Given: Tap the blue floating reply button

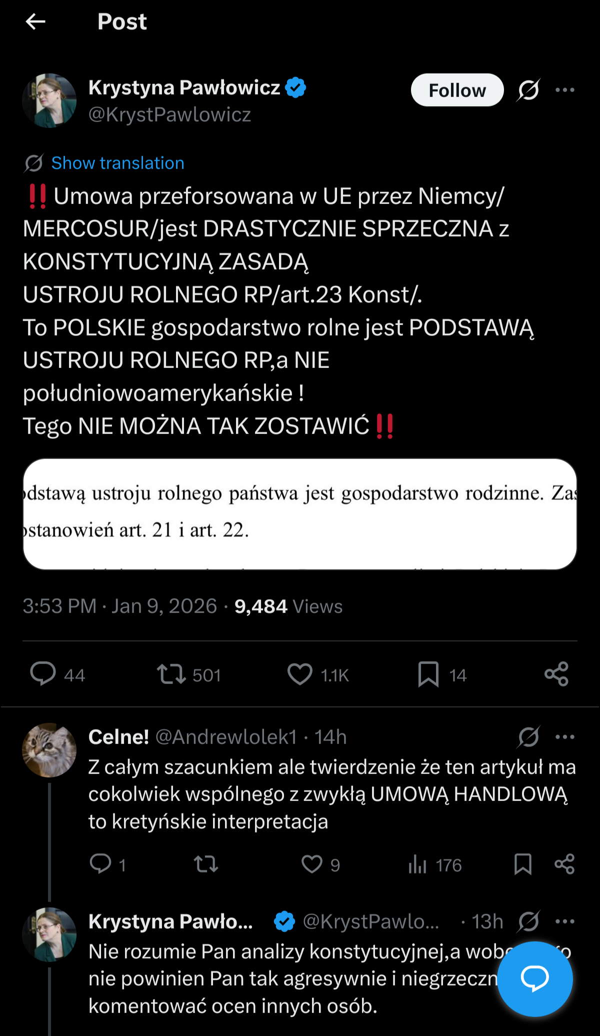Looking at the screenshot, I should click(535, 978).
